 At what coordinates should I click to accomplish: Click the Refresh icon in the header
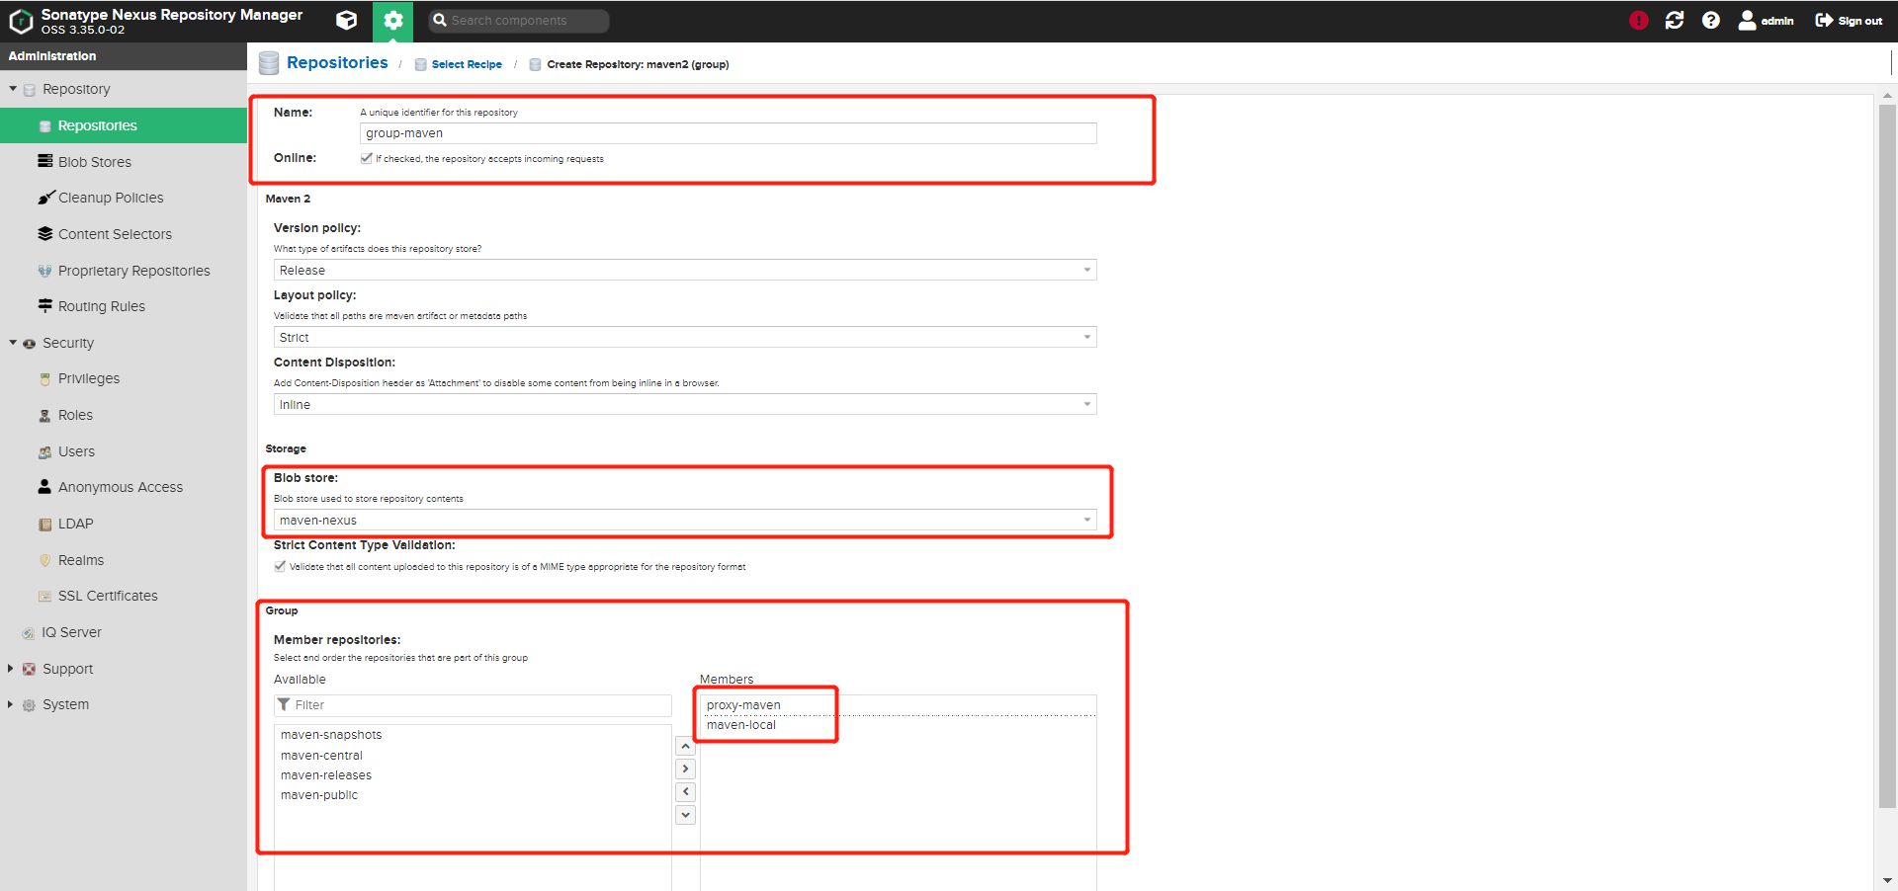(x=1675, y=21)
